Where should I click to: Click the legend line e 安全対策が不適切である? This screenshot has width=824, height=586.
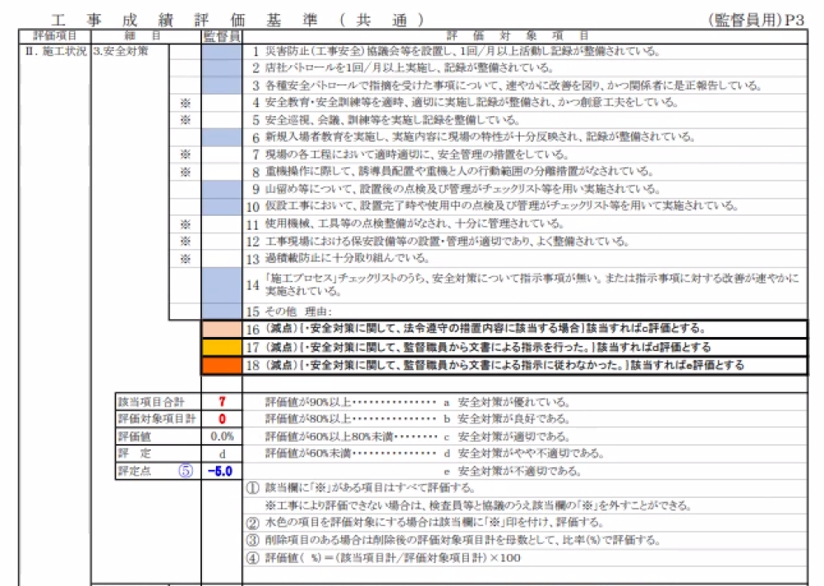pos(513,471)
